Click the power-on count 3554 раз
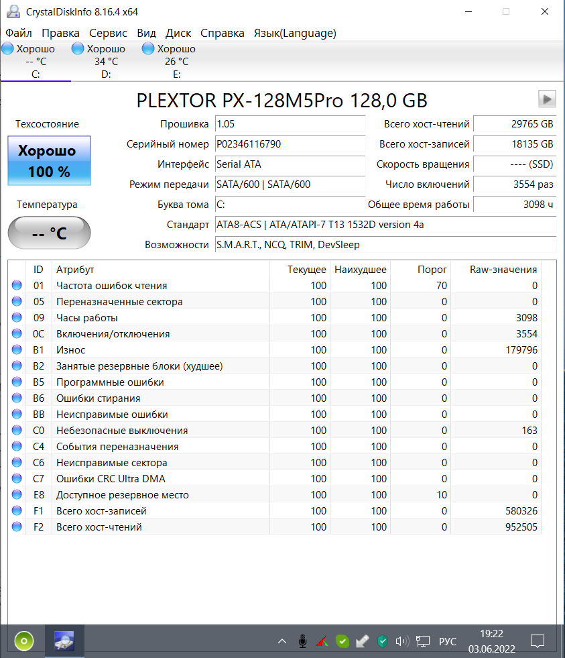This screenshot has width=565, height=658. click(515, 184)
